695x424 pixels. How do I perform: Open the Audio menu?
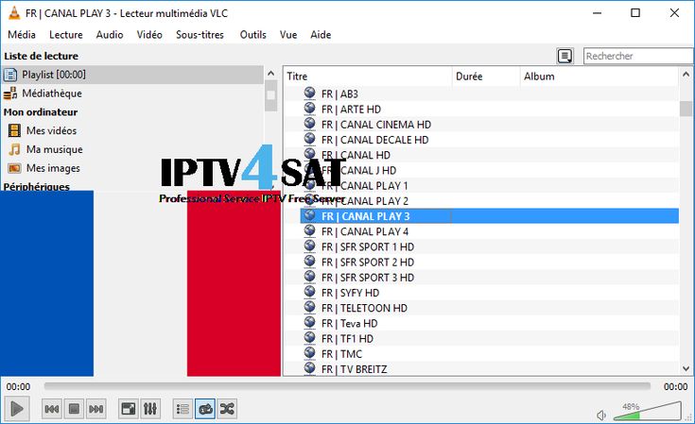point(110,35)
